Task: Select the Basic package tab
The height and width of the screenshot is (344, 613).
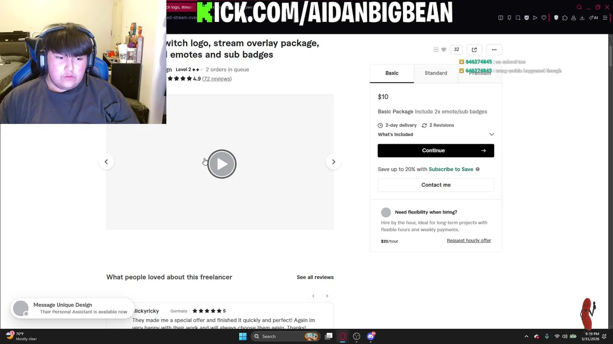Action: point(392,73)
